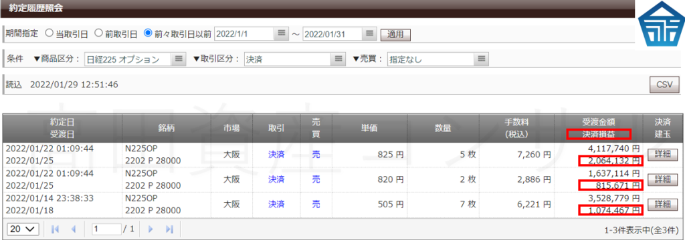The image size is (685, 240).
Task: Click the 3,528,779 円 amount cell
Action: coord(614,198)
